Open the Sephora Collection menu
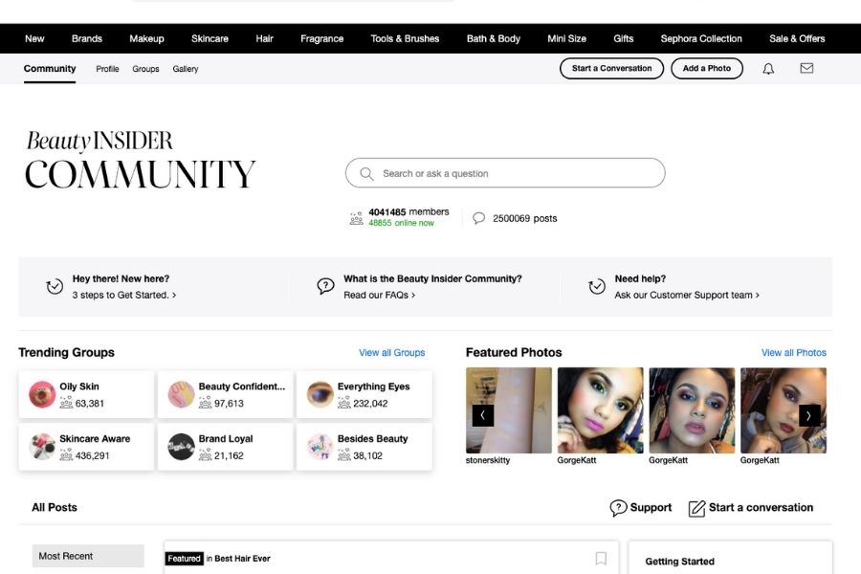861x574 pixels. [x=701, y=38]
